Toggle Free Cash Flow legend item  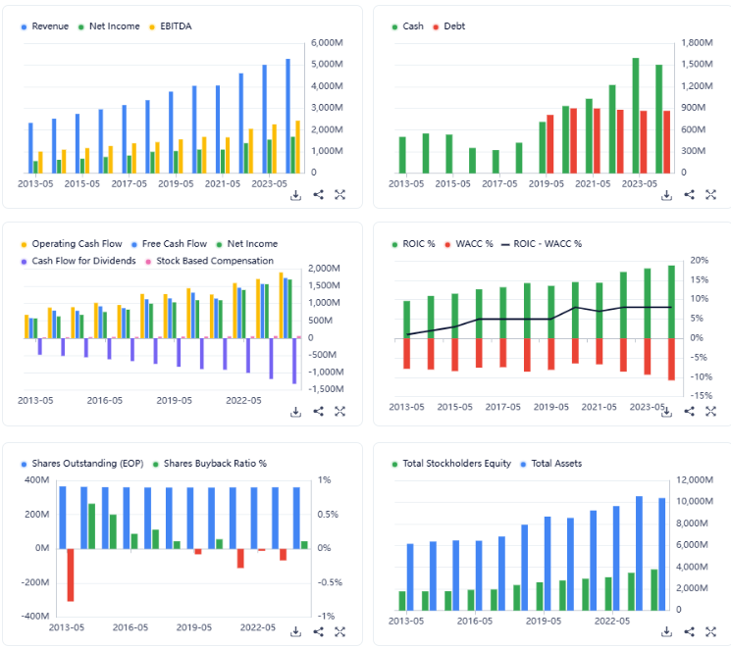coord(169,244)
